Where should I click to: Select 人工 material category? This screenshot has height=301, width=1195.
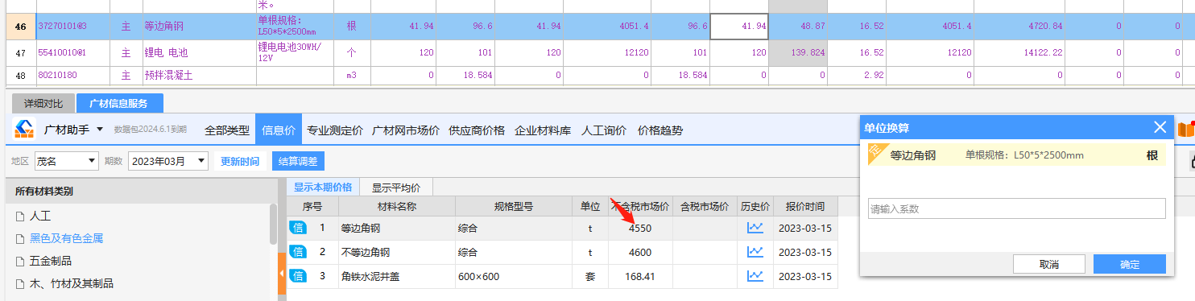point(40,216)
